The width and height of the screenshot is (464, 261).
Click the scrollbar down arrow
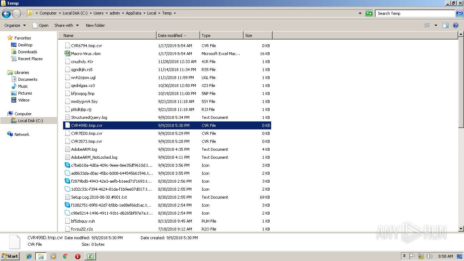461,229
